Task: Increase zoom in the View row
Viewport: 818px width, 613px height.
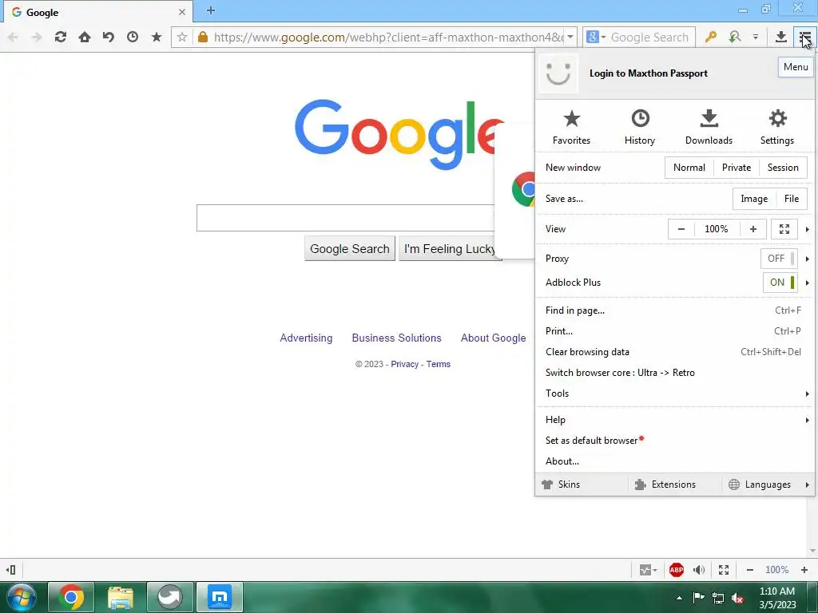Action: [x=752, y=229]
